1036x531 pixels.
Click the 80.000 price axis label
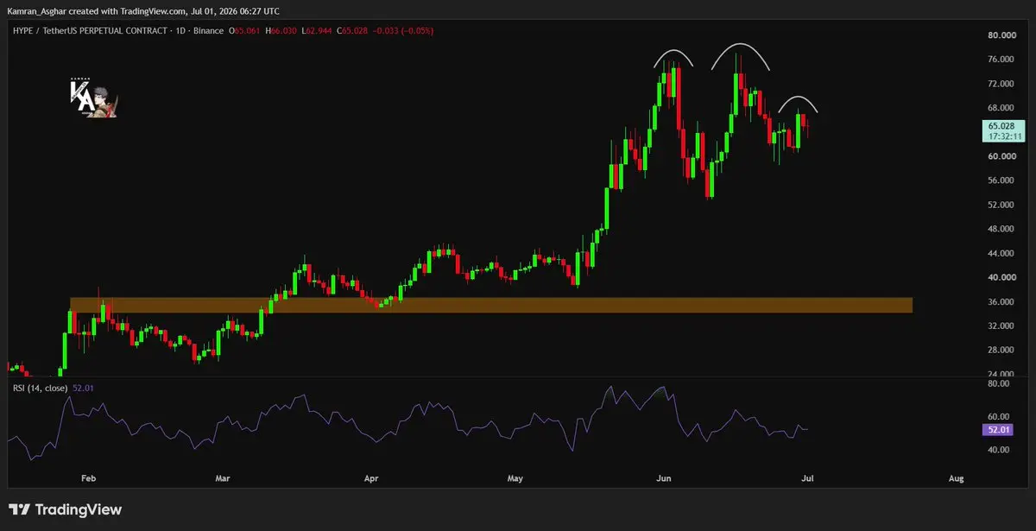[x=1002, y=35]
